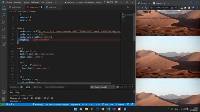Toggle bottom panel layout icon in title bar

(x=108, y=2)
